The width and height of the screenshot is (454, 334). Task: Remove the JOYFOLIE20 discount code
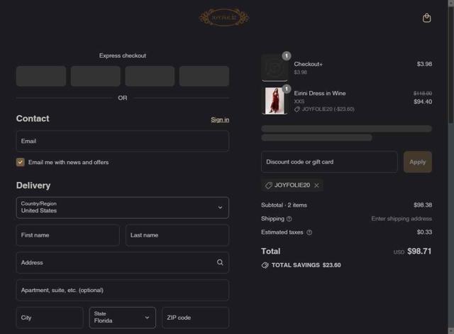316,185
